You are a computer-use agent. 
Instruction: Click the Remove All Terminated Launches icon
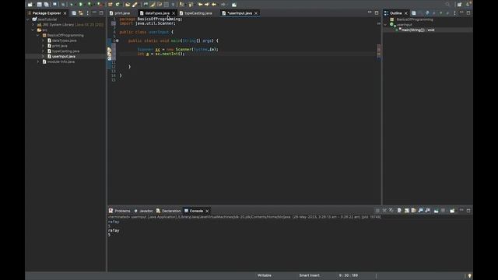391,211
